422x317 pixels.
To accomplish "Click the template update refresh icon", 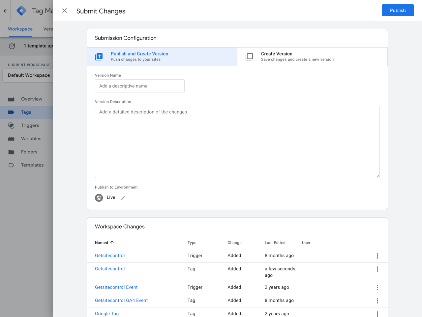I will coord(12,46).
